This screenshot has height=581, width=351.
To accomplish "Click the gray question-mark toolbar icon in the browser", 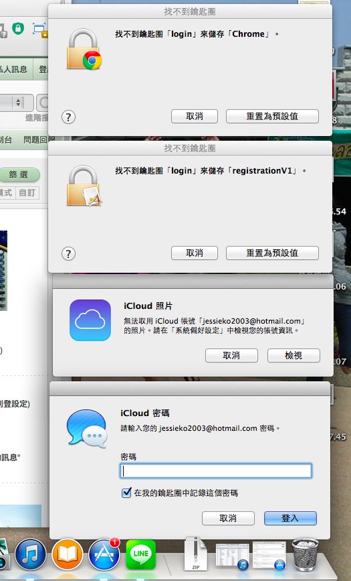I will click(x=3, y=30).
